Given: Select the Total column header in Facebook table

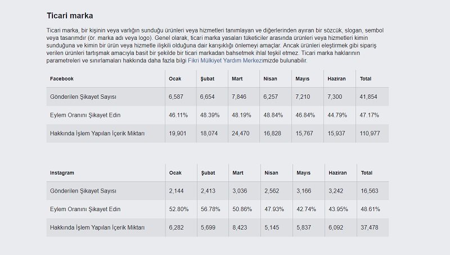Looking at the screenshot, I should pos(366,79).
